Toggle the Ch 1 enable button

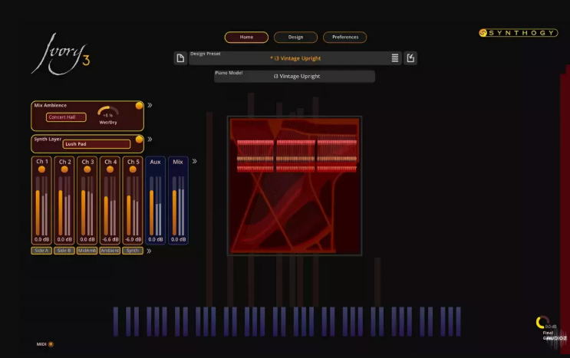41,169
